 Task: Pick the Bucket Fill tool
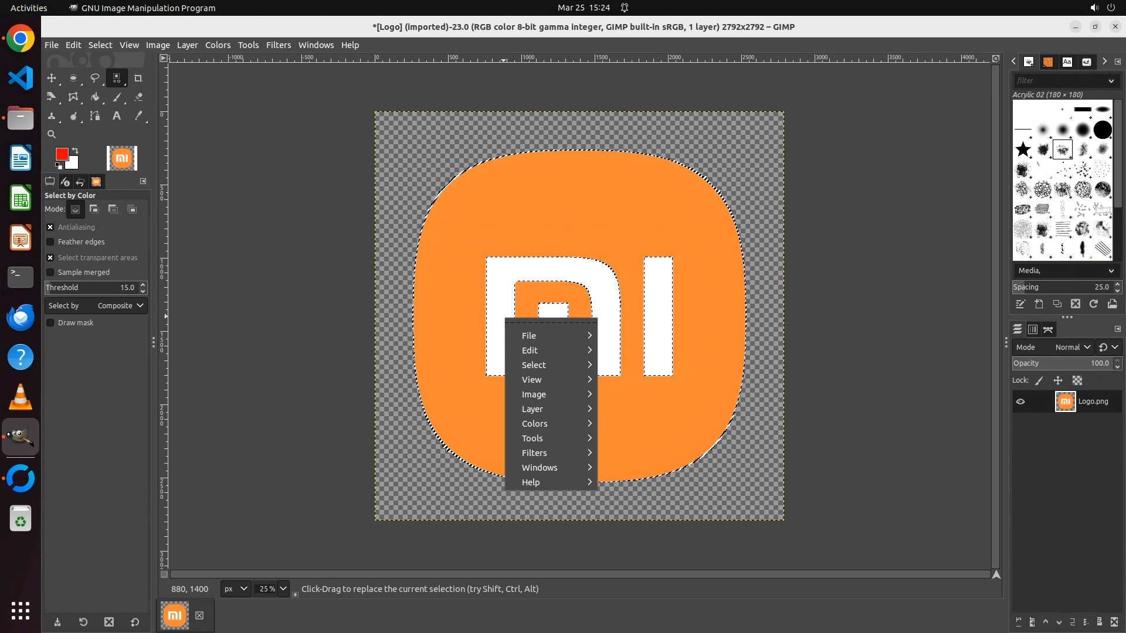[x=95, y=97]
